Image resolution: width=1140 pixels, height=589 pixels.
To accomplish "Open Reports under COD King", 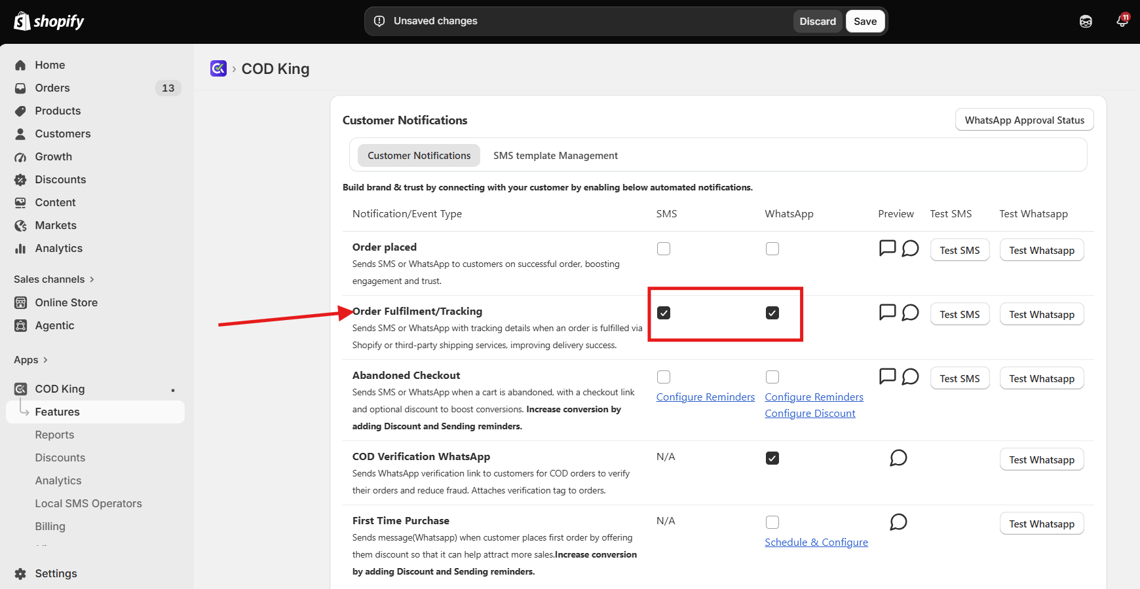I will (54, 435).
